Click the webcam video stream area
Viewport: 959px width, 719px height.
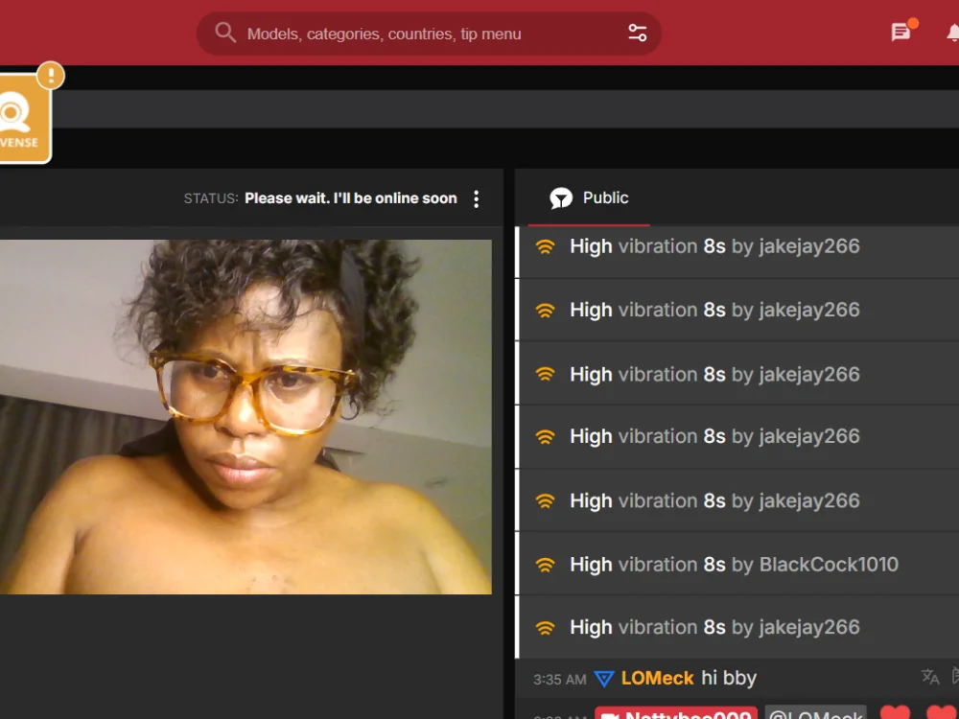click(246, 417)
